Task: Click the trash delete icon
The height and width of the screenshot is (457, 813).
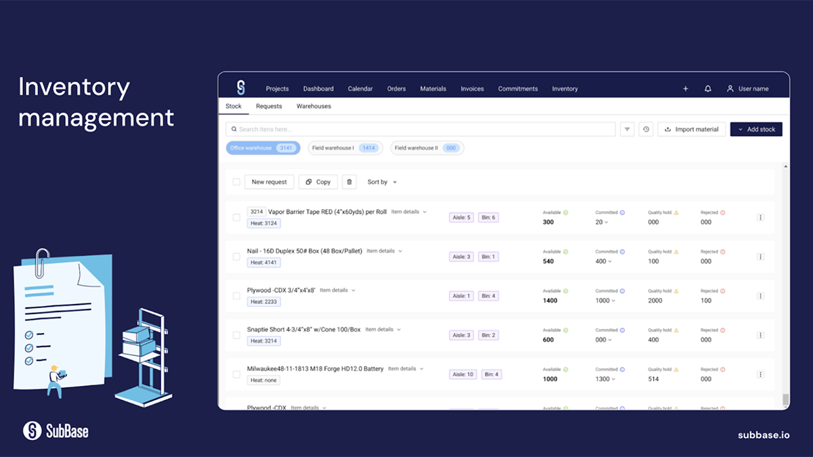Action: pos(349,181)
